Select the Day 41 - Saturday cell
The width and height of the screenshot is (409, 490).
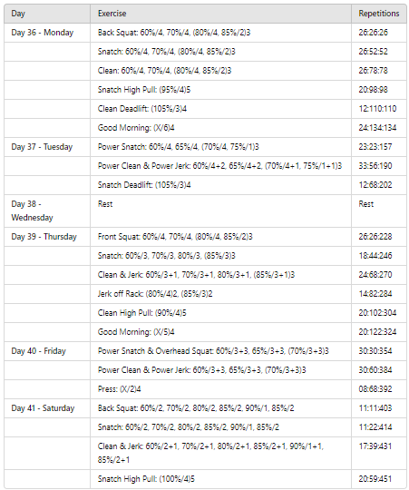[x=47, y=408]
